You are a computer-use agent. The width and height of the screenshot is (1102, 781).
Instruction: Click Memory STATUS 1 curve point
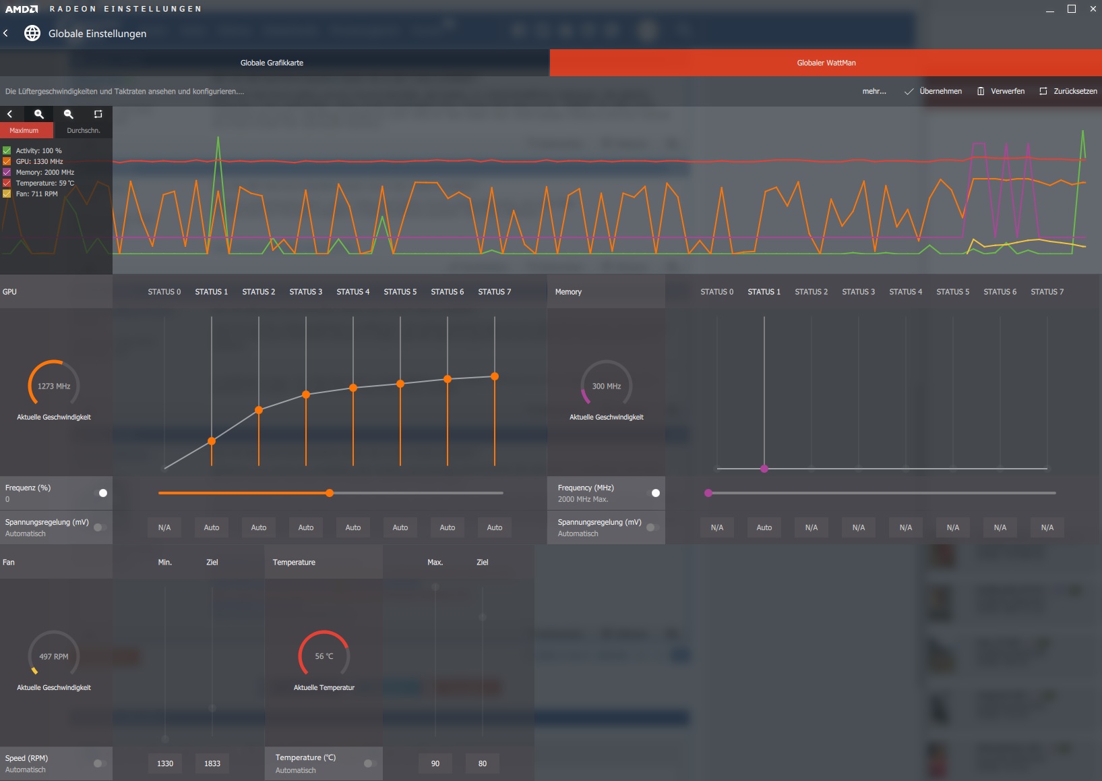click(764, 469)
